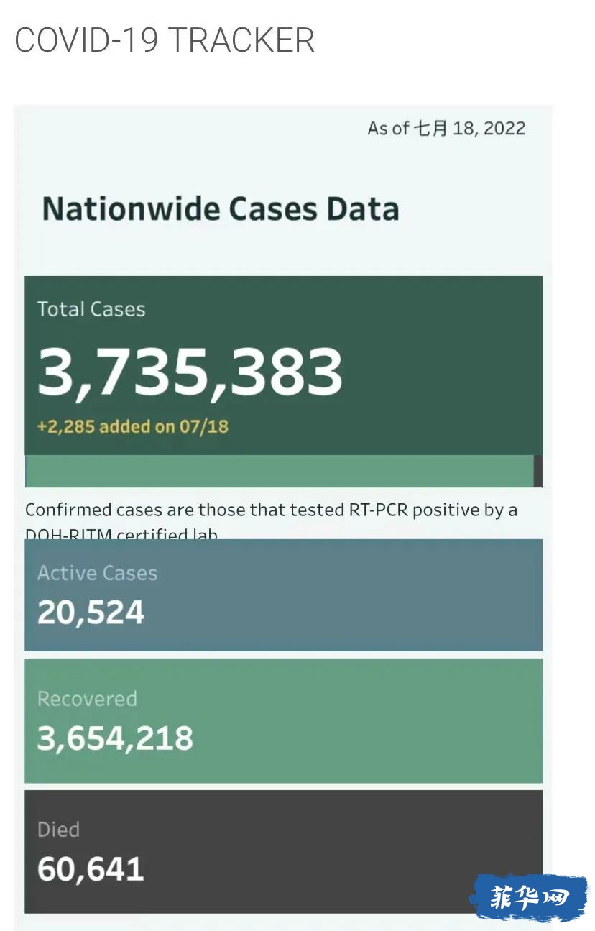This screenshot has height=931, width=595.
Task: Open the Total Cases card
Action: [283, 365]
